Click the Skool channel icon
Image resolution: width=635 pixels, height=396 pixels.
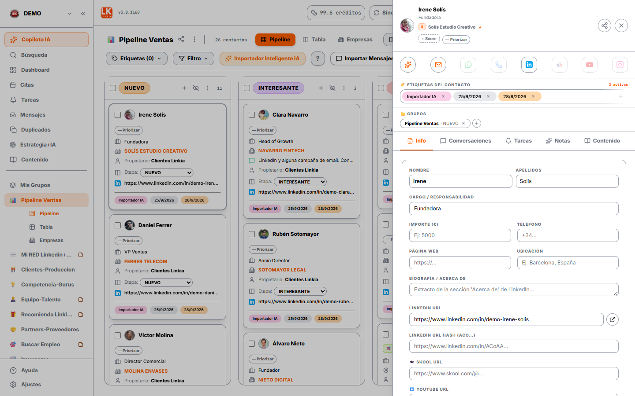560,65
